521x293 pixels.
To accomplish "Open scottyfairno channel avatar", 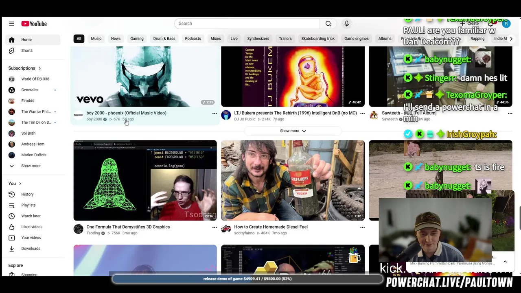I will pos(226,230).
